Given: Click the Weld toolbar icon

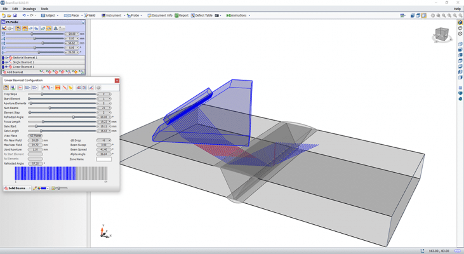Looking at the screenshot, I should coord(90,15).
